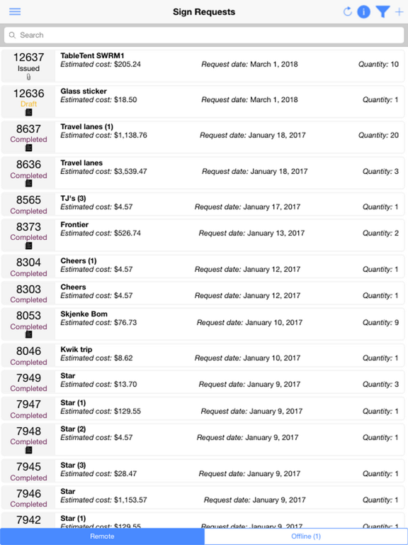
Task: Switch to the Remote tab
Action: click(102, 536)
